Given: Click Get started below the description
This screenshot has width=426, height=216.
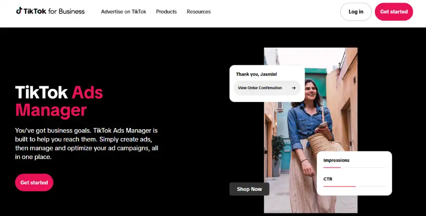Looking at the screenshot, I should [x=34, y=182].
